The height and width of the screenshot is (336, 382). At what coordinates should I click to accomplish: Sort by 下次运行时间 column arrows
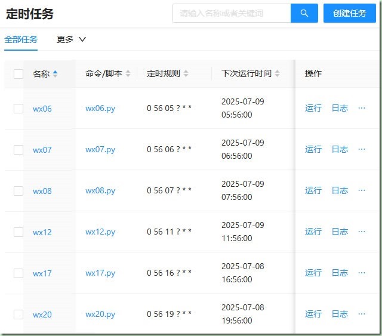[x=277, y=73]
